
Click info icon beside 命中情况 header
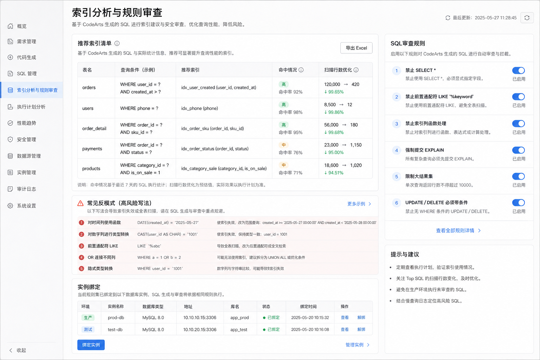pyautogui.click(x=301, y=70)
